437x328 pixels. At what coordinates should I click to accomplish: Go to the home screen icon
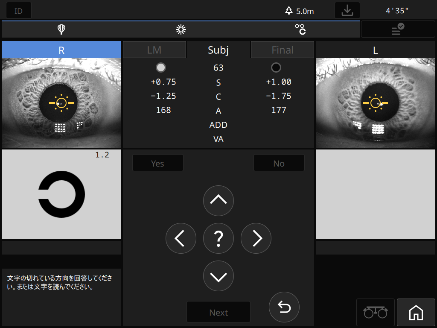[x=416, y=313]
